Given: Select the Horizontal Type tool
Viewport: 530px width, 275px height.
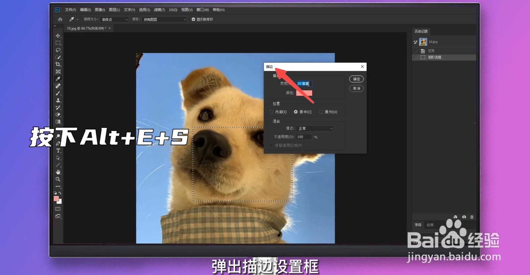Looking at the screenshot, I should [x=58, y=151].
